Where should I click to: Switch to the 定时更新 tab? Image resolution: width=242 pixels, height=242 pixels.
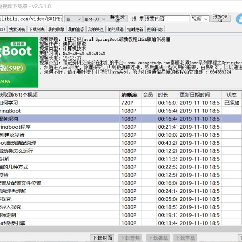click(135, 29)
